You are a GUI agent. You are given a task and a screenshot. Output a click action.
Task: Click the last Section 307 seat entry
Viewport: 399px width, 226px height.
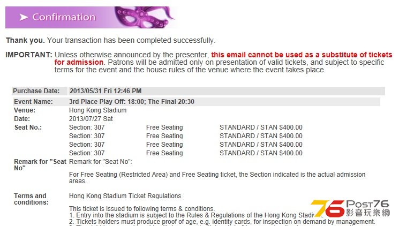pos(87,153)
